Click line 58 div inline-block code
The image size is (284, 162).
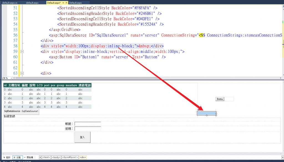point(102,46)
